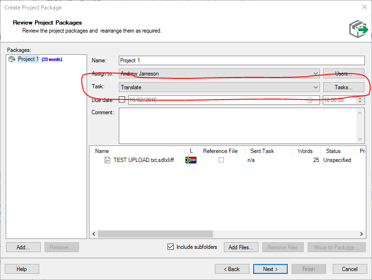Viewport: 372px width, 280px height.
Task: Click the Project 1 package icon in list
Action: (12, 59)
